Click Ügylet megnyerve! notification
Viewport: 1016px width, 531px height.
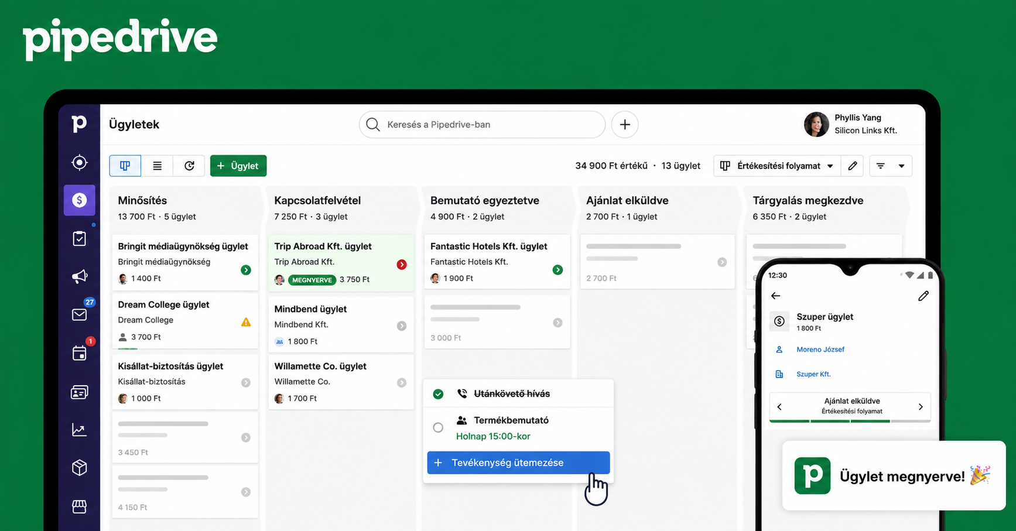894,476
